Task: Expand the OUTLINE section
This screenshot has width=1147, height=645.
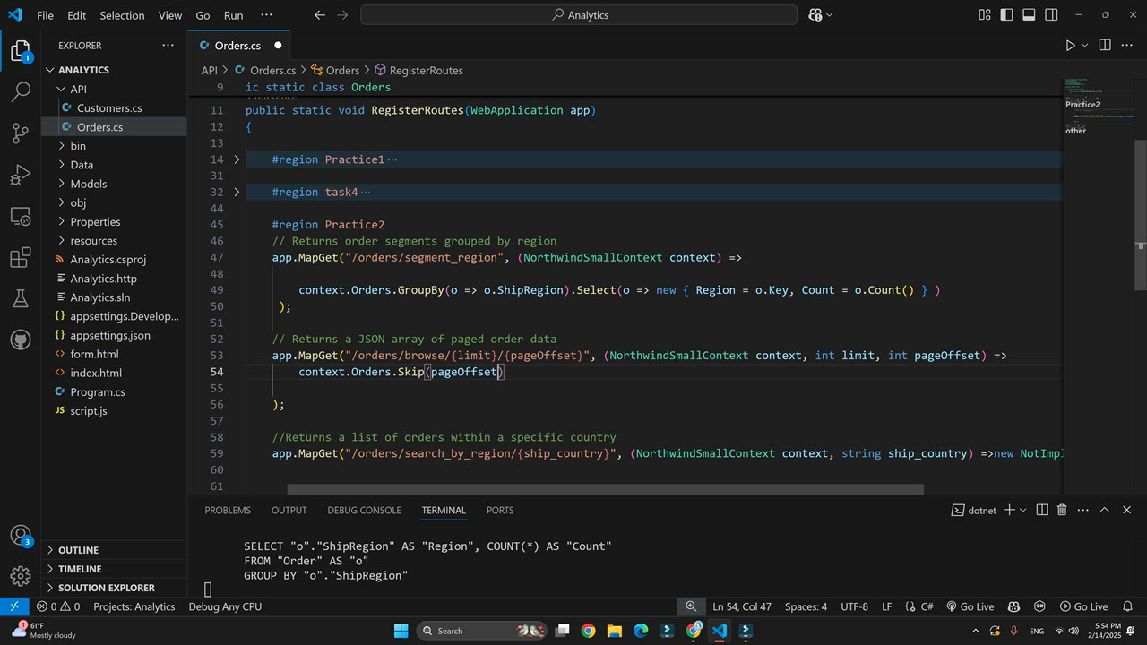Action: pos(79,550)
